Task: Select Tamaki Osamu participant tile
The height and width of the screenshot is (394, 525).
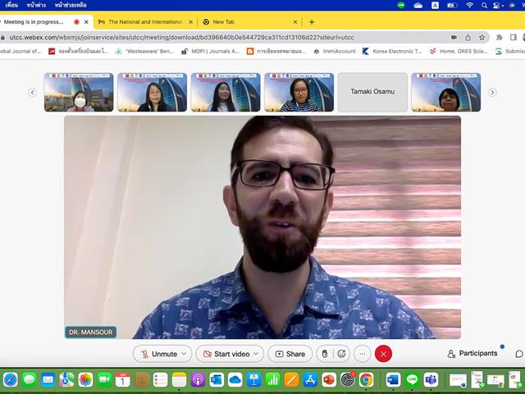Action: 372,92
